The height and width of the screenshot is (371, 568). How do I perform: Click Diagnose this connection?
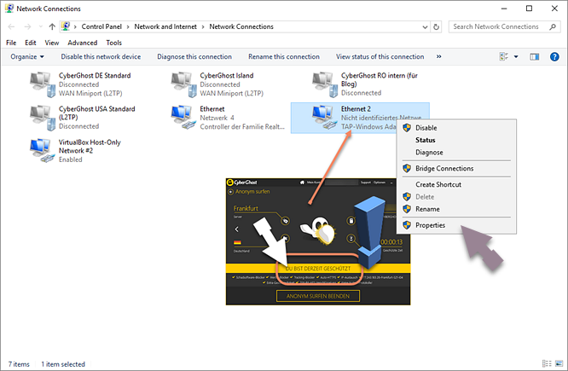click(194, 56)
